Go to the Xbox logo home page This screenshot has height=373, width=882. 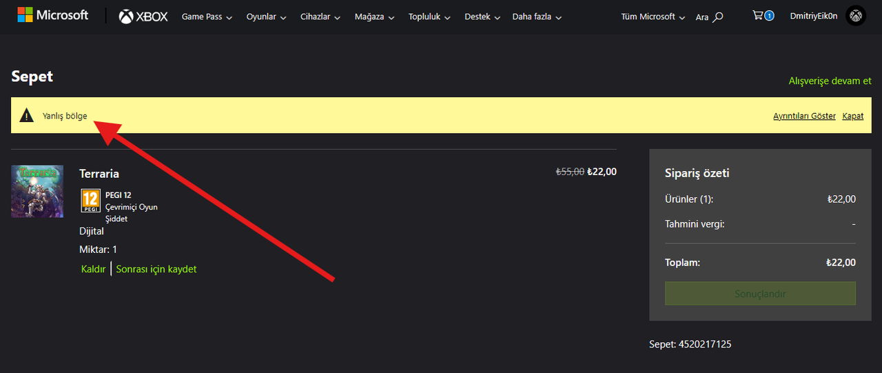(143, 17)
